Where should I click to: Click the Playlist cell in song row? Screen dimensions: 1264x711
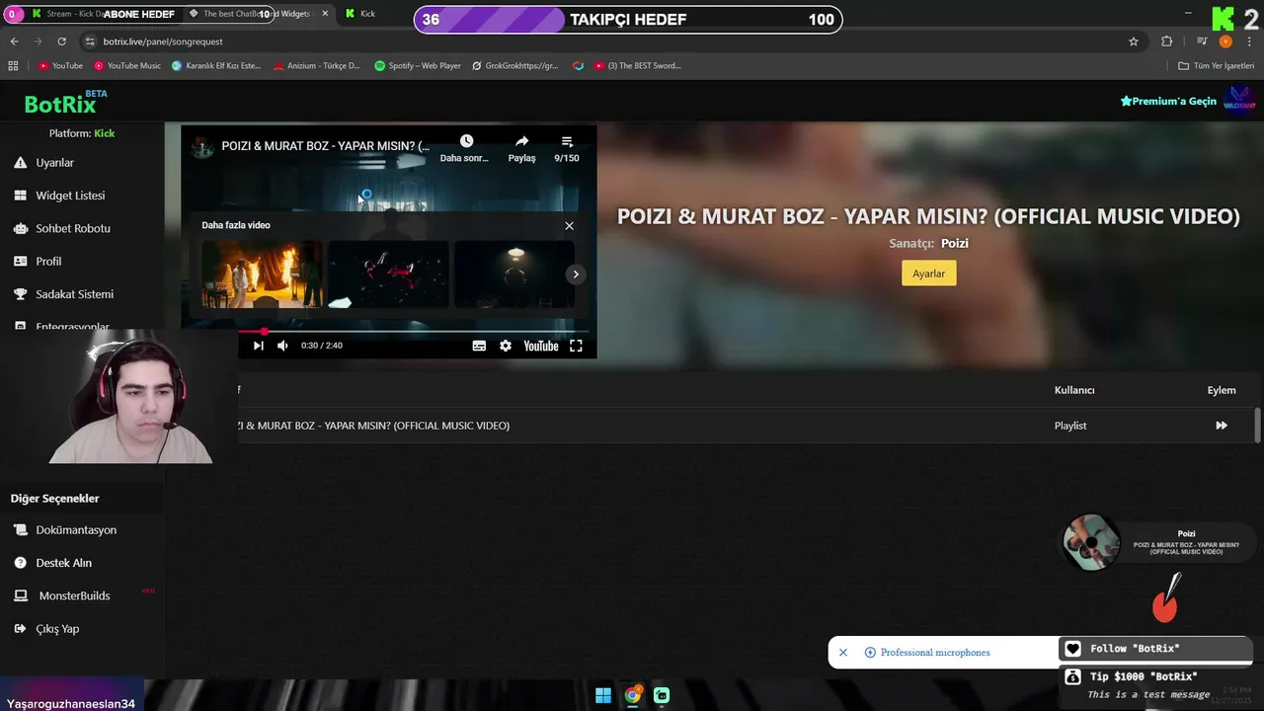(1070, 426)
